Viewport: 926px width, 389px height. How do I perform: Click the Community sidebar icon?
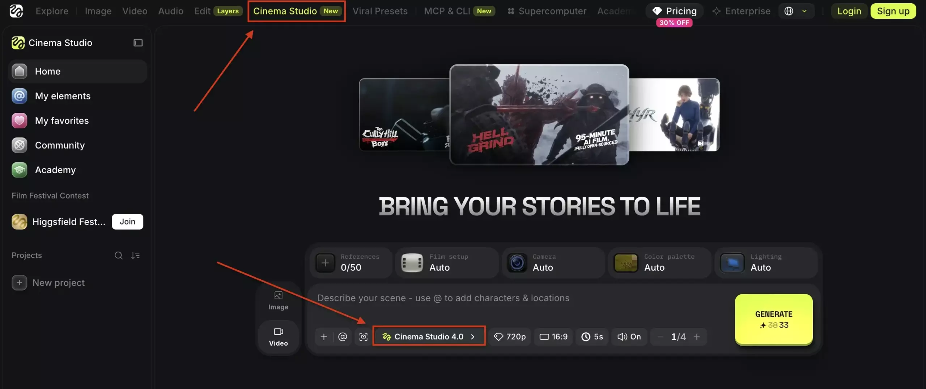20,145
